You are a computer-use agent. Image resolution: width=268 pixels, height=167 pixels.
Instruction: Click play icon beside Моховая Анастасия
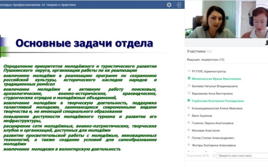189,130
